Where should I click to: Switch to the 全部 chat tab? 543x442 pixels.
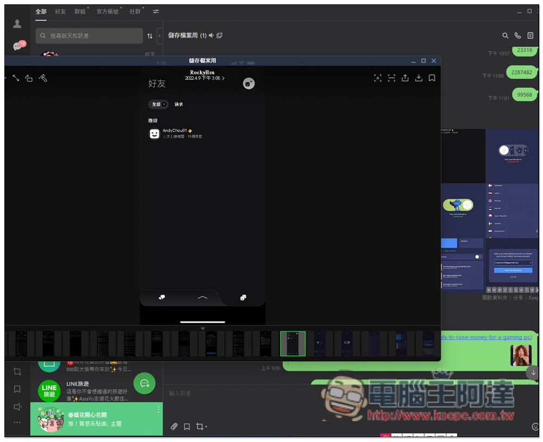pos(41,11)
